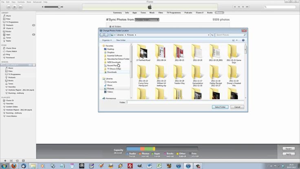Image resolution: width=300 pixels, height=169 pixels.
Task: Open the Organize dropdown
Action: coord(106,40)
